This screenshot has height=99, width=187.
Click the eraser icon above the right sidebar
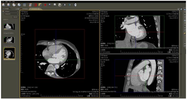(x=181, y=9)
